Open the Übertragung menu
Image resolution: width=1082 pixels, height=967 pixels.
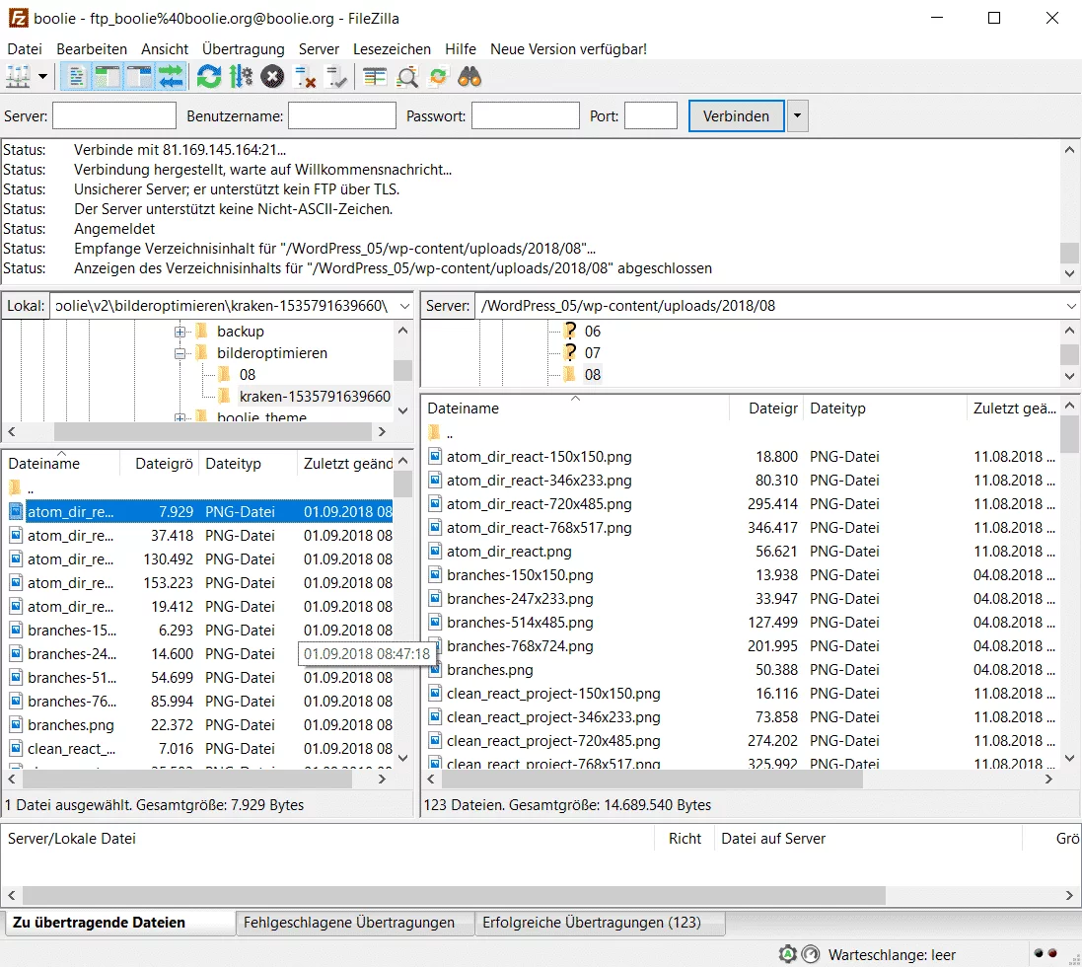coord(244,49)
